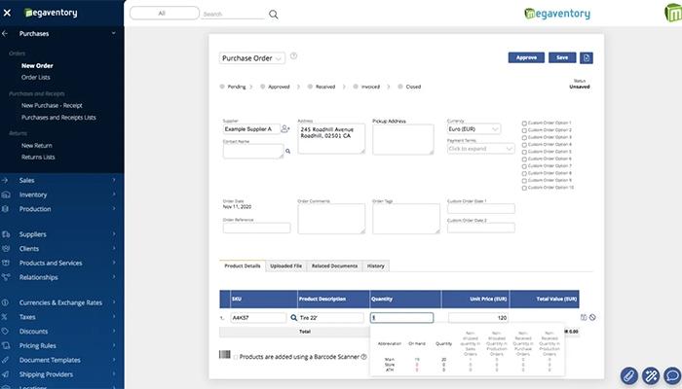This screenshot has width=682, height=389.
Task: Check Custom Order Option 6
Action: (524, 159)
